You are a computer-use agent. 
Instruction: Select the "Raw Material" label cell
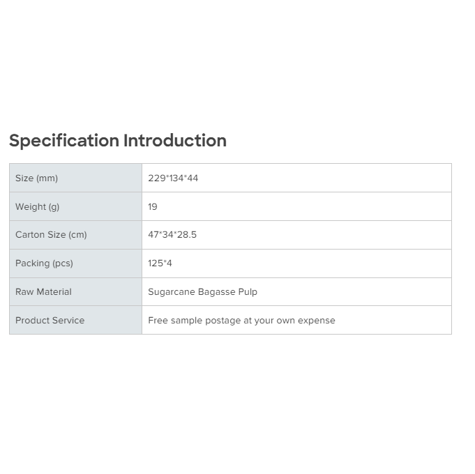pyautogui.click(x=75, y=292)
